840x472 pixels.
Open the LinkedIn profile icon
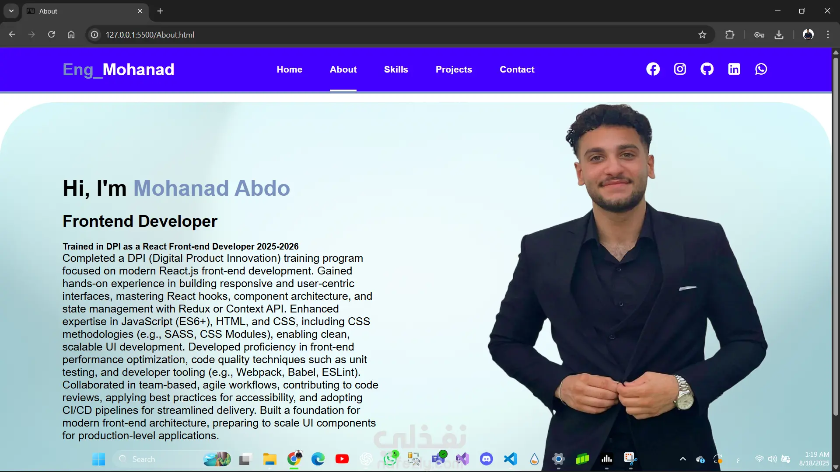[734, 69]
